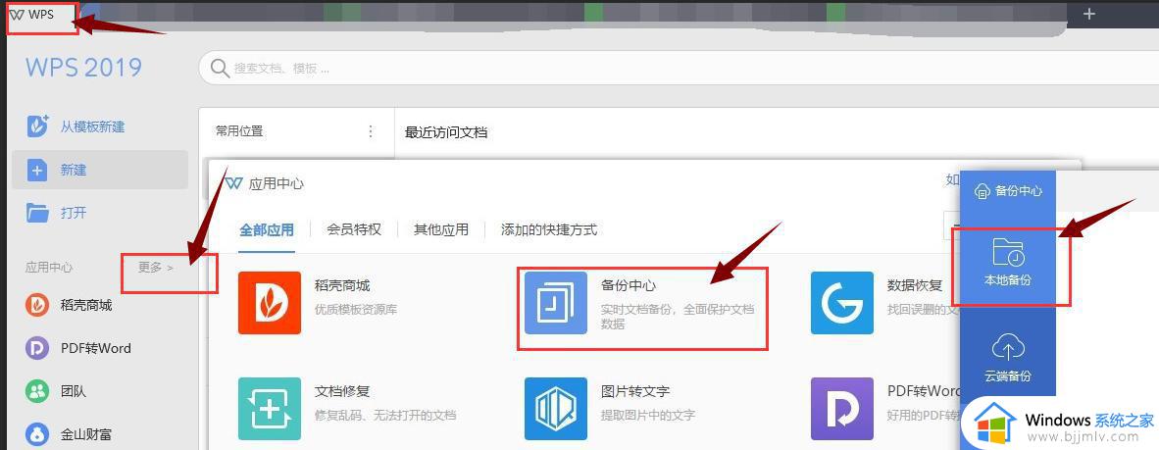Open PDF转Word icon in left sidebar
The height and width of the screenshot is (450, 1159).
tap(37, 348)
